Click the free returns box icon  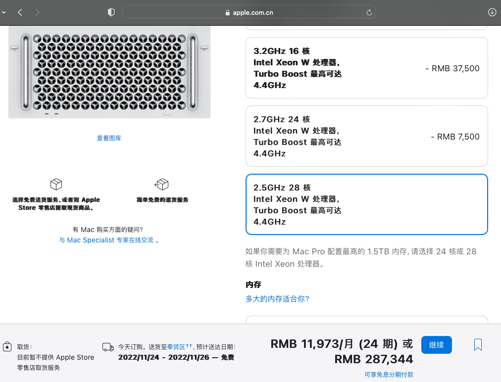(162, 184)
